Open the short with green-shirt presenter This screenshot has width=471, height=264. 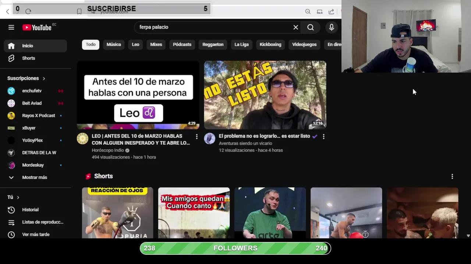tap(270, 213)
